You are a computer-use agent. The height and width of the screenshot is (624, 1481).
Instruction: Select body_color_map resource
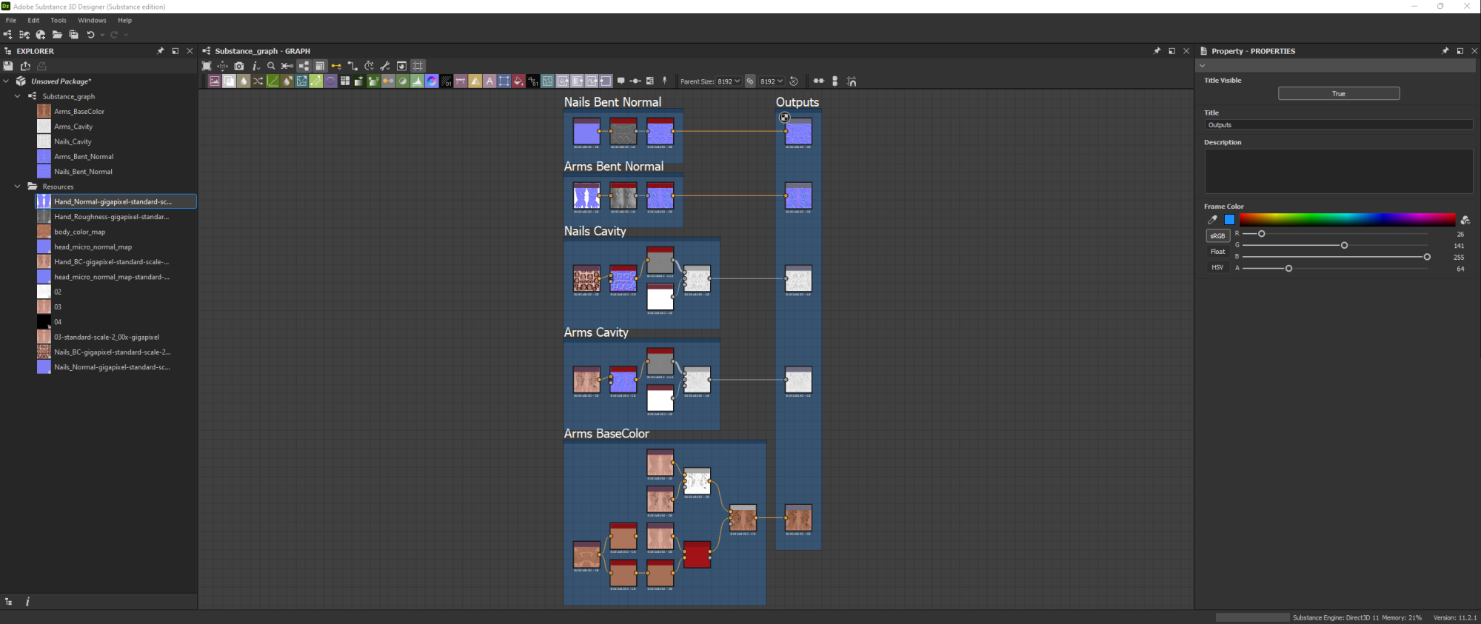tap(79, 232)
